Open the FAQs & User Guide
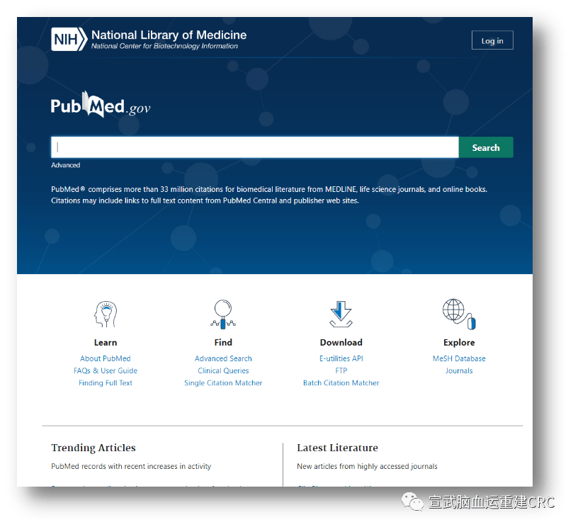The width and height of the screenshot is (573, 527). coord(105,370)
